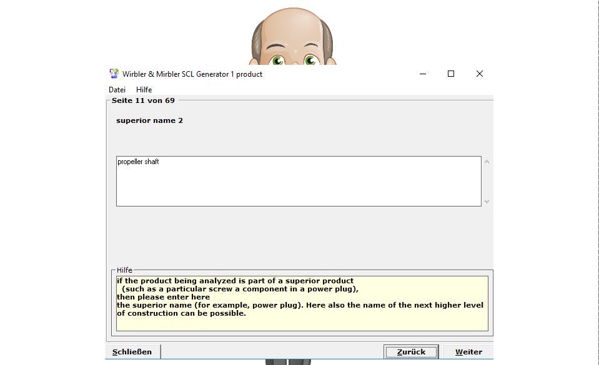The width and height of the screenshot is (599, 365).
Task: Click the character's legs below the window
Action: tap(288, 362)
